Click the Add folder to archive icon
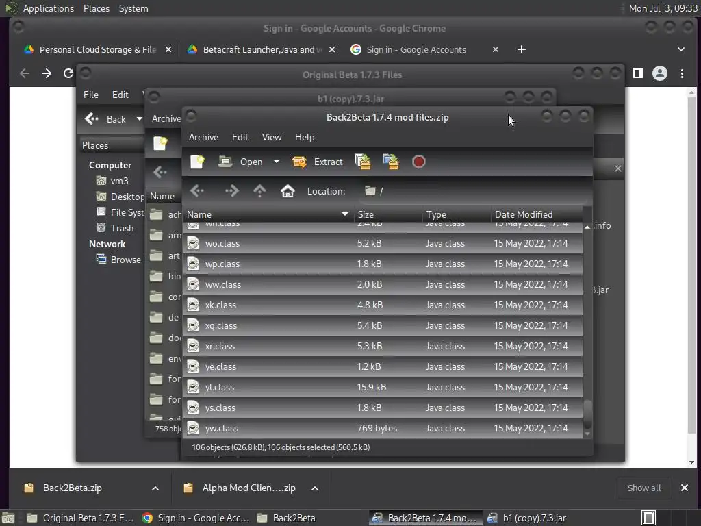This screenshot has height=526, width=701. [391, 162]
